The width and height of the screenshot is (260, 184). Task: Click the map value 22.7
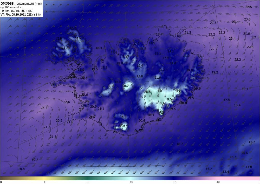[x=214, y=49]
